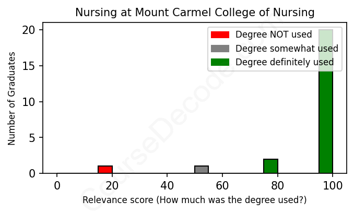This screenshot has width=354, height=213.
Task: Click the green 'Degree definitely used' legend swatch
Action: click(x=220, y=63)
